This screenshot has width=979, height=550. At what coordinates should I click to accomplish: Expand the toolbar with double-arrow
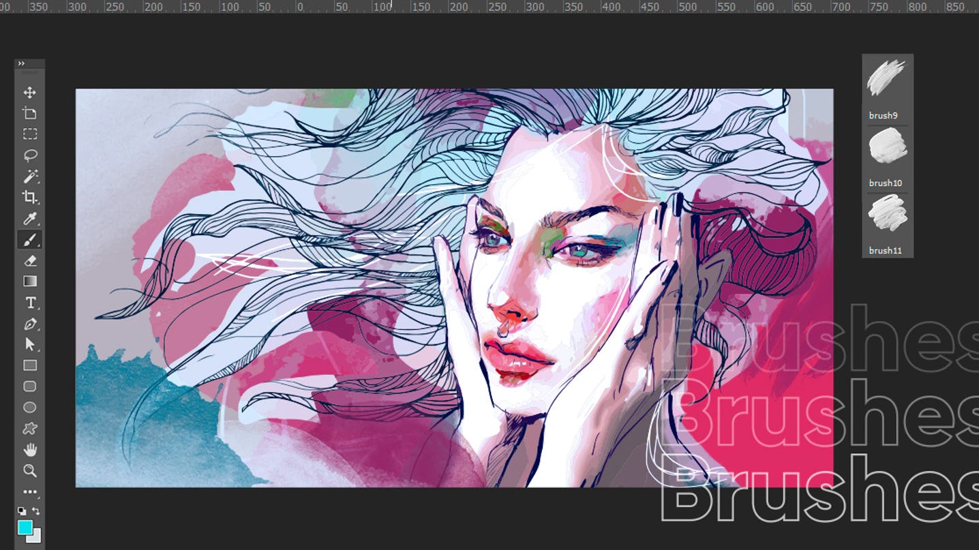pos(21,63)
